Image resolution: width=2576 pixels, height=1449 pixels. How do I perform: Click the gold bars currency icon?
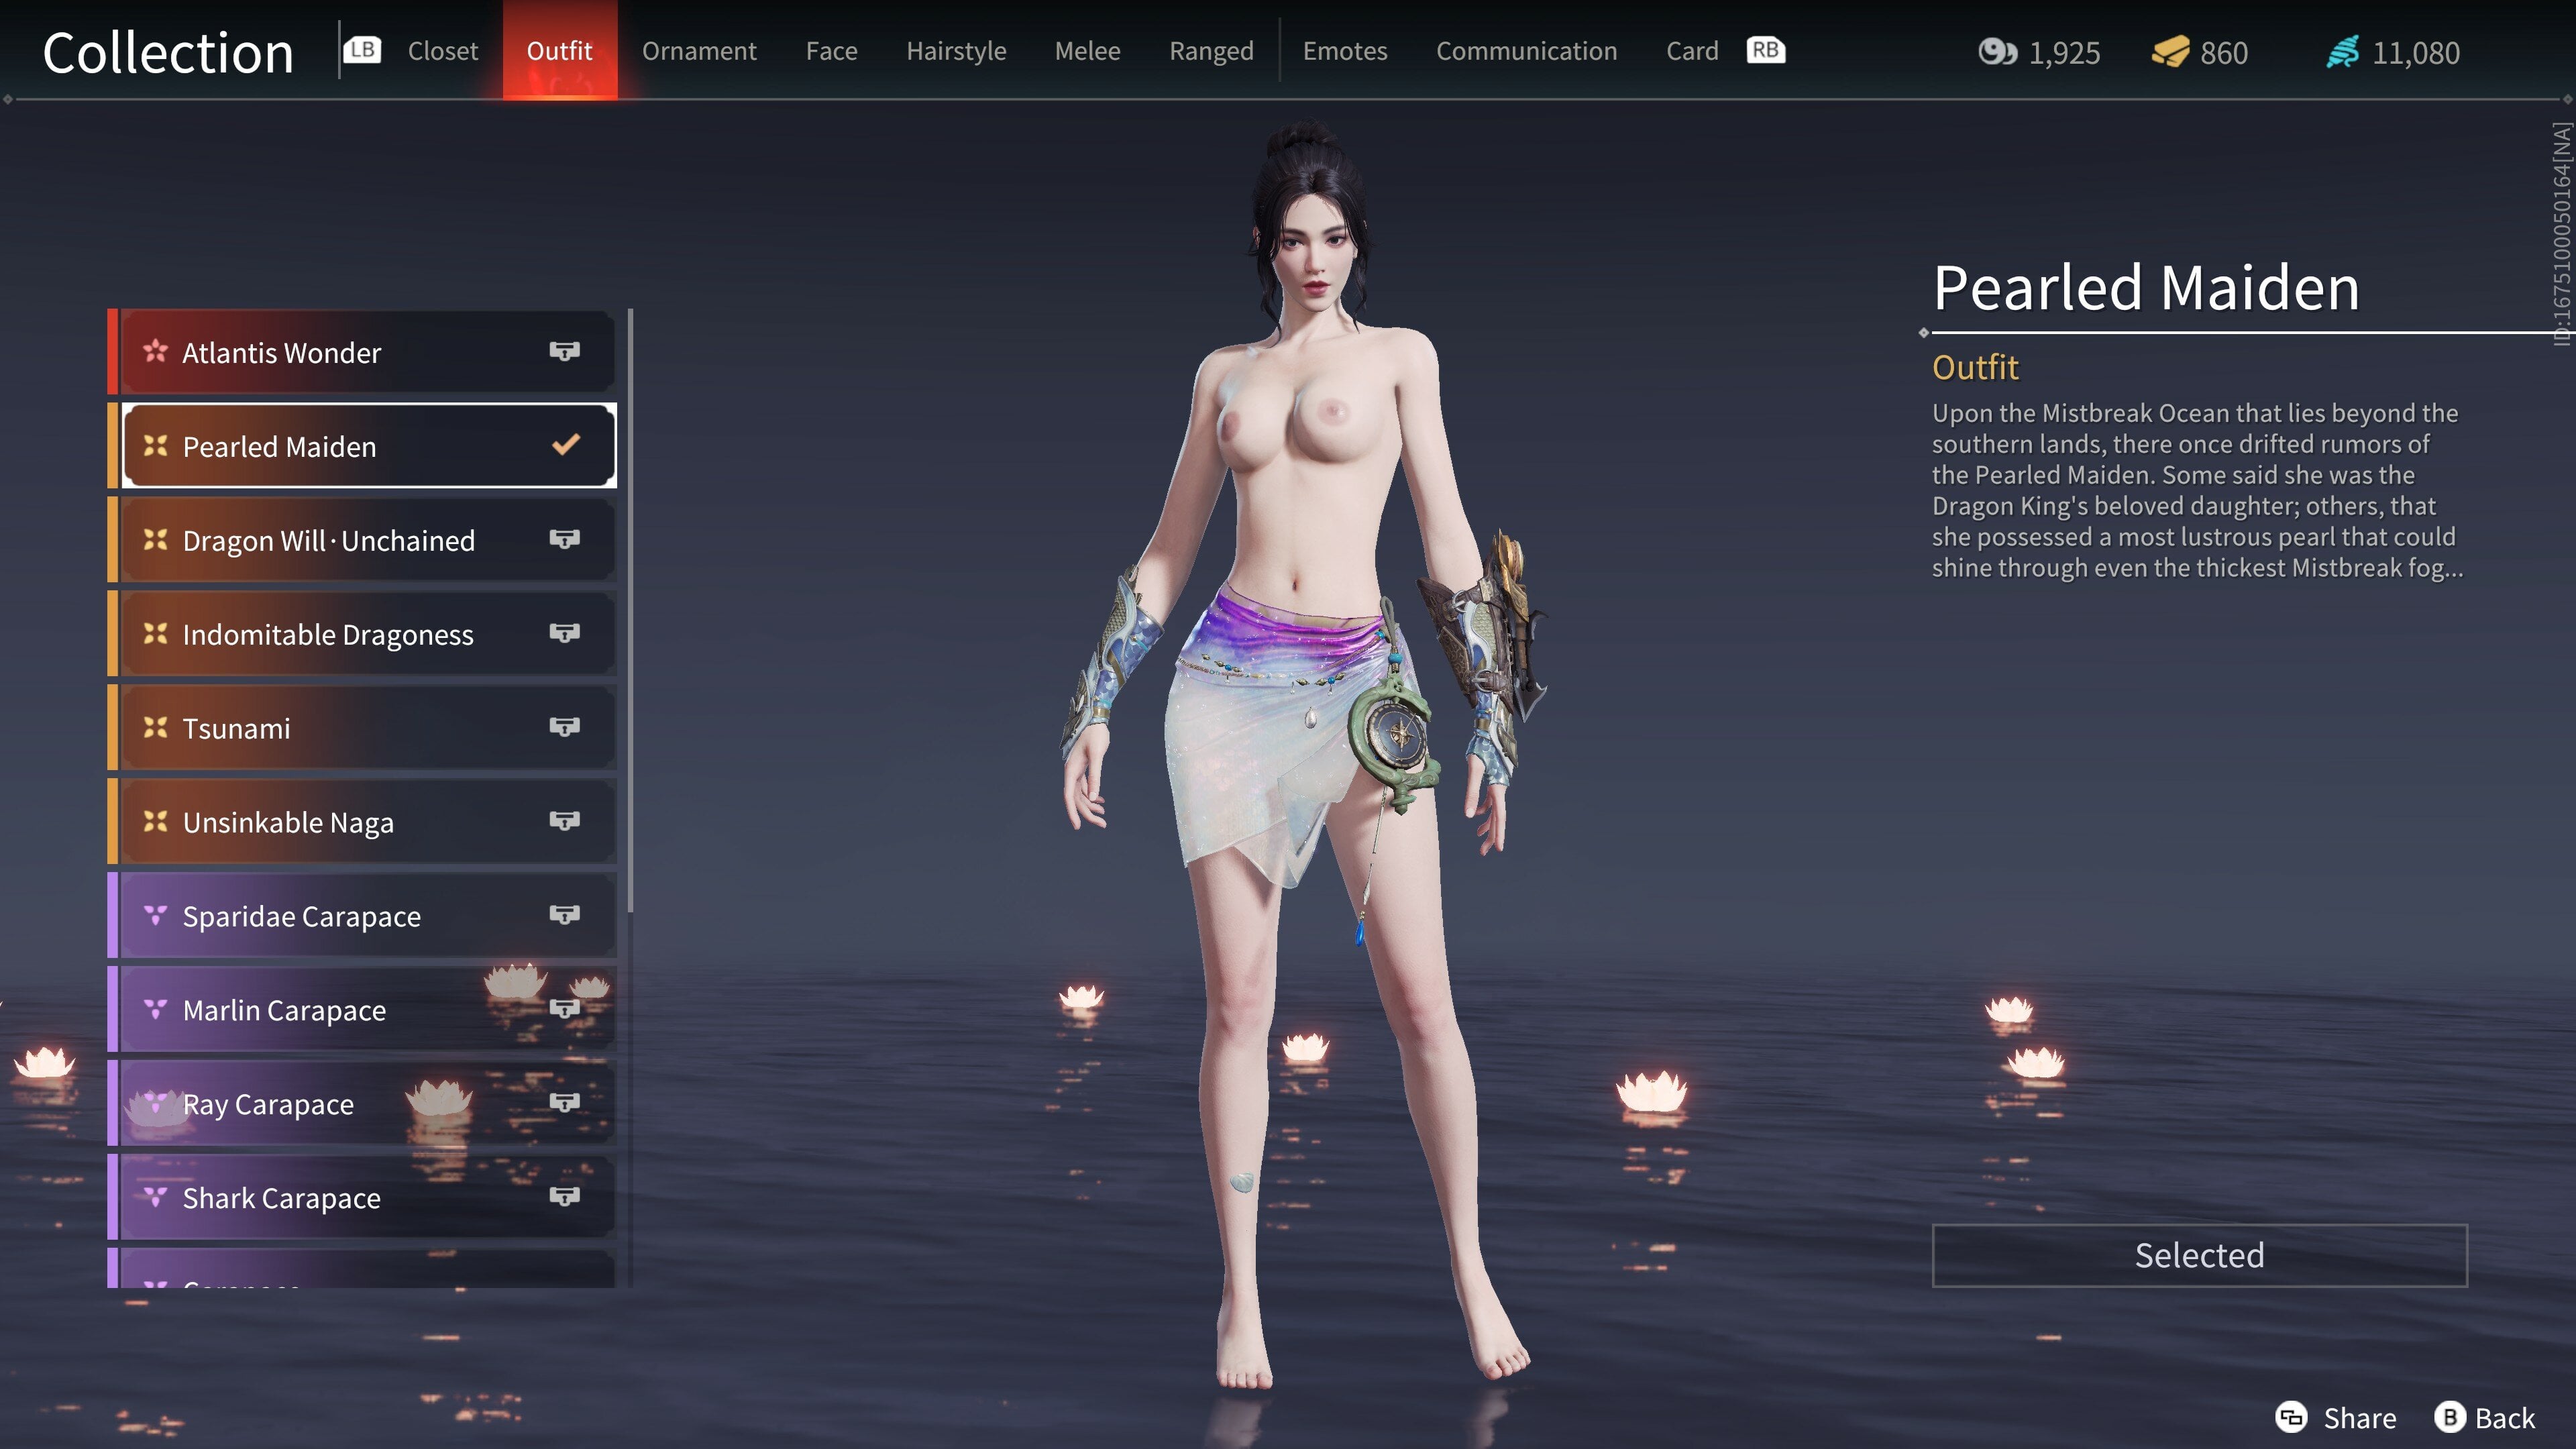click(2173, 53)
